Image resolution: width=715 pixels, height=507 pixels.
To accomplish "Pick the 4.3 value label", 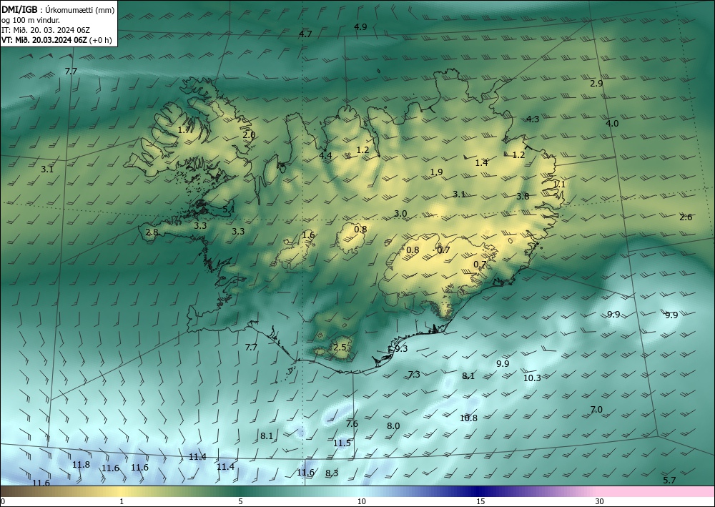I will coord(533,119).
